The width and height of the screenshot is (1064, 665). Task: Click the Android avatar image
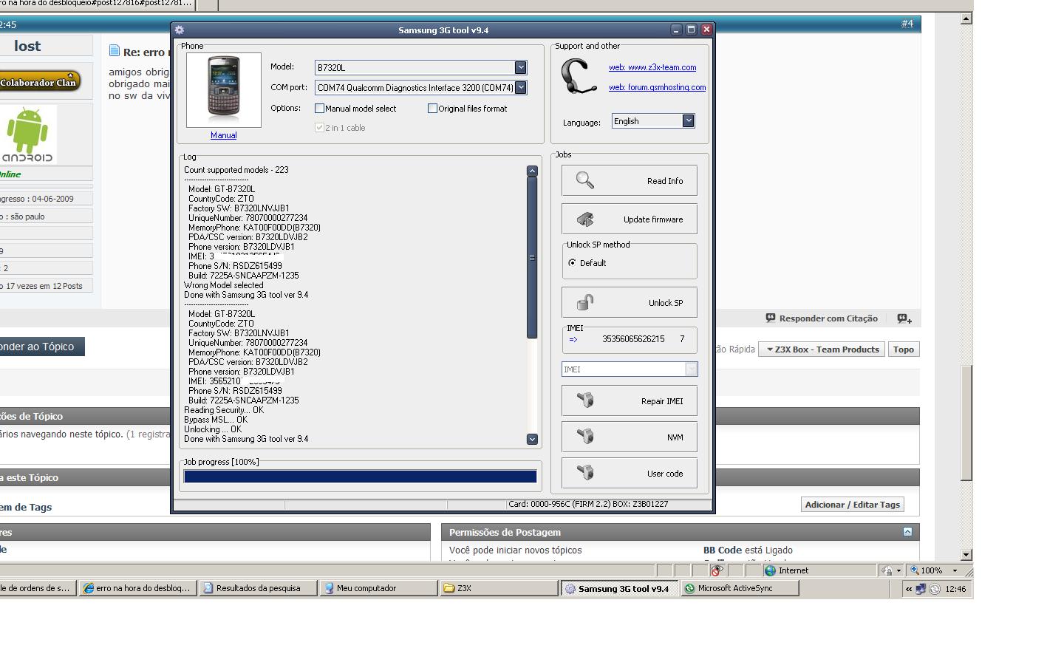[x=28, y=134]
